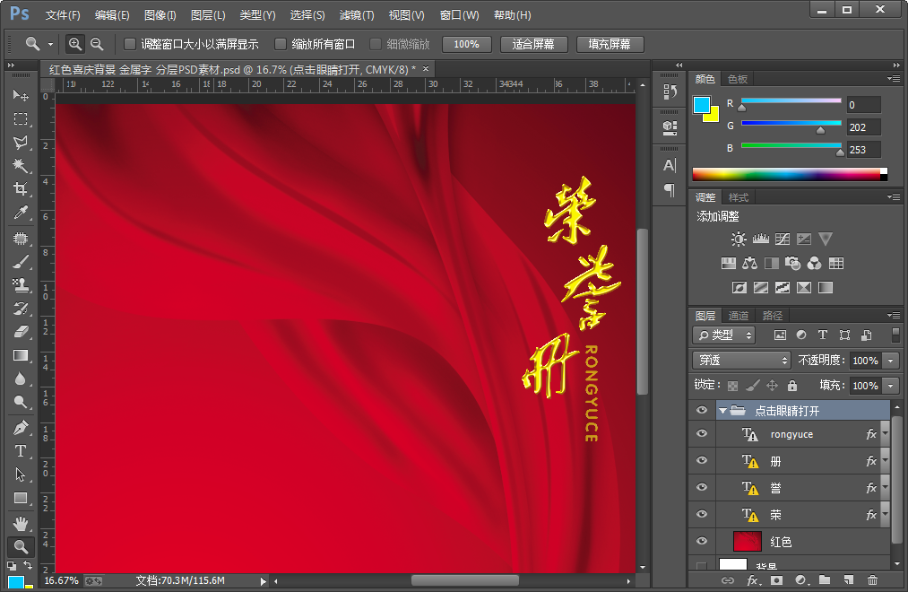Select the Gradient tool

[21, 356]
